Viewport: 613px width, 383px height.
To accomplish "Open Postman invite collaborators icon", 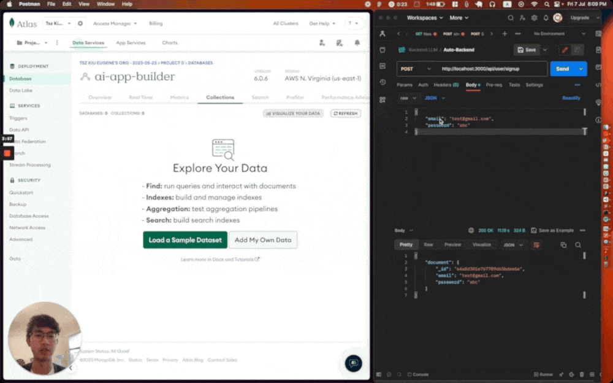I will click(522, 18).
